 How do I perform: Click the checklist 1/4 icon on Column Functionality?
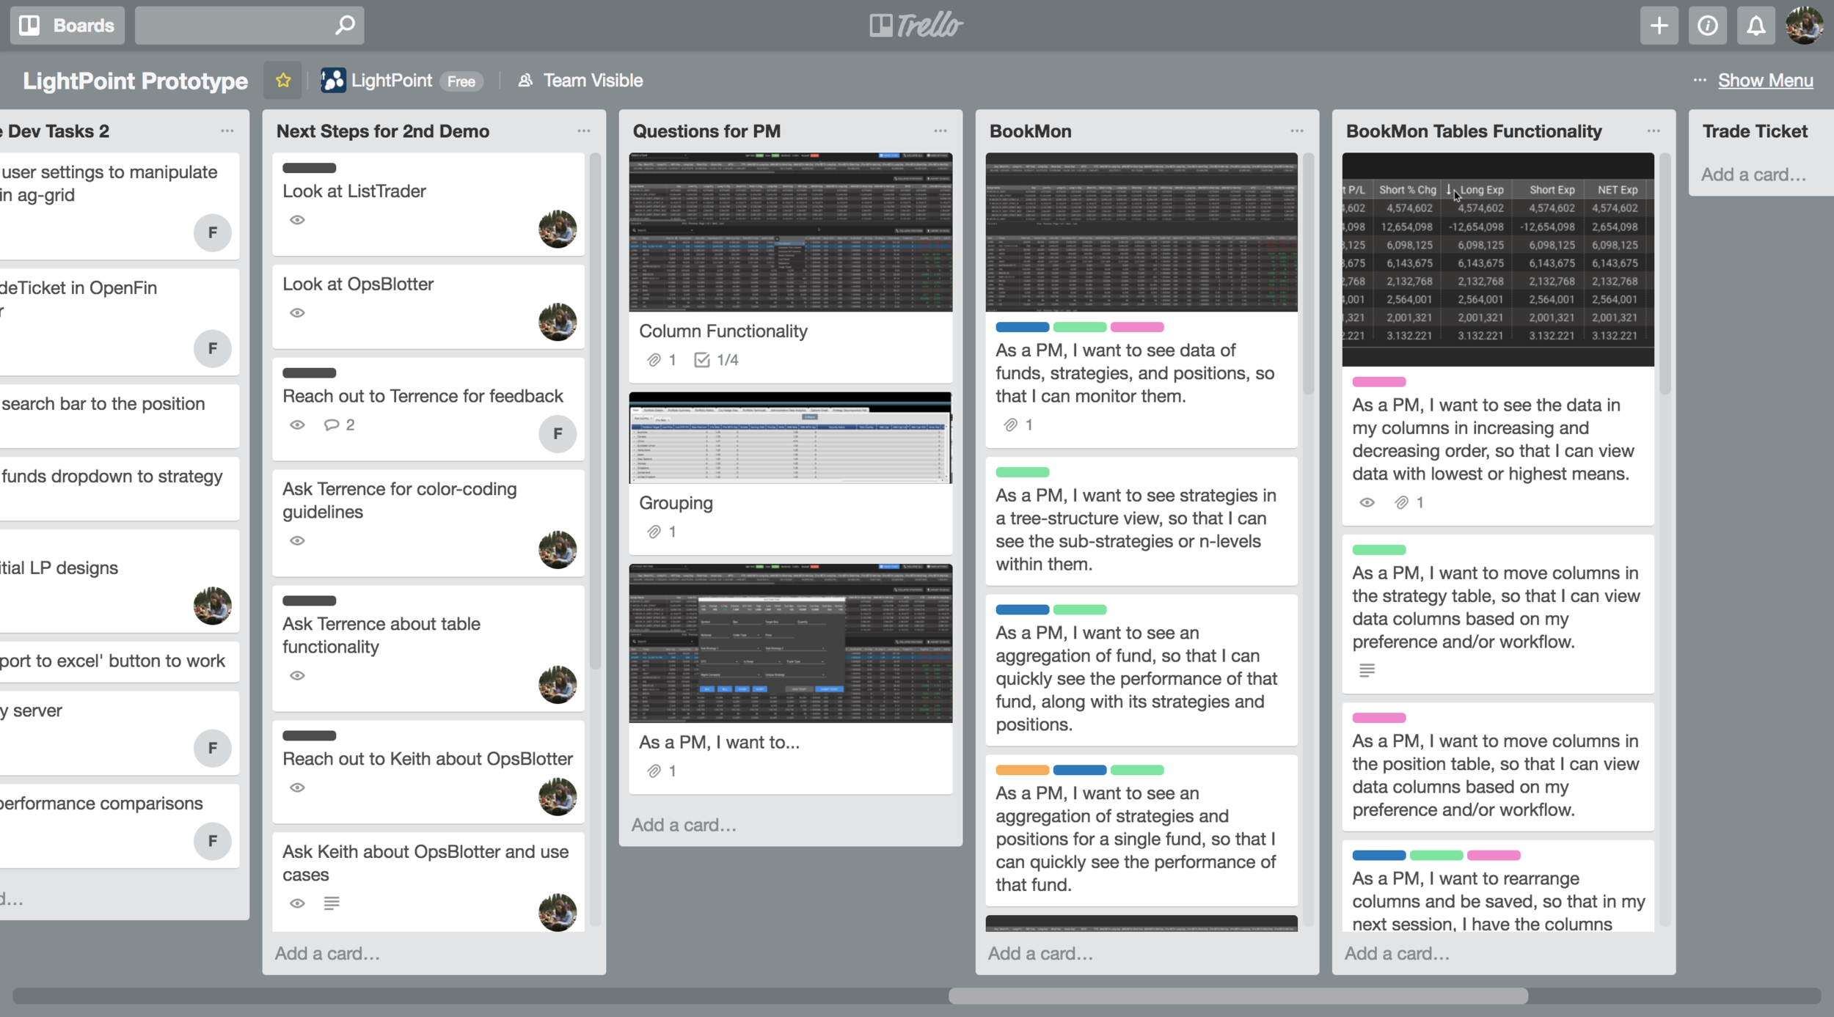pyautogui.click(x=702, y=360)
